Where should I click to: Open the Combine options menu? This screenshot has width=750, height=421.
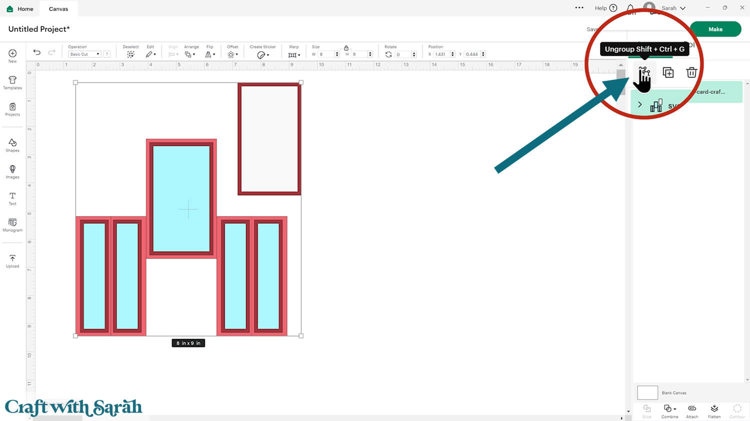click(x=669, y=411)
